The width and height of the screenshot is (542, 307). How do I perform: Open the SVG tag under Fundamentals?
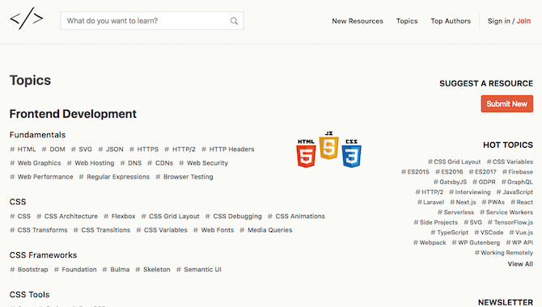(82, 149)
